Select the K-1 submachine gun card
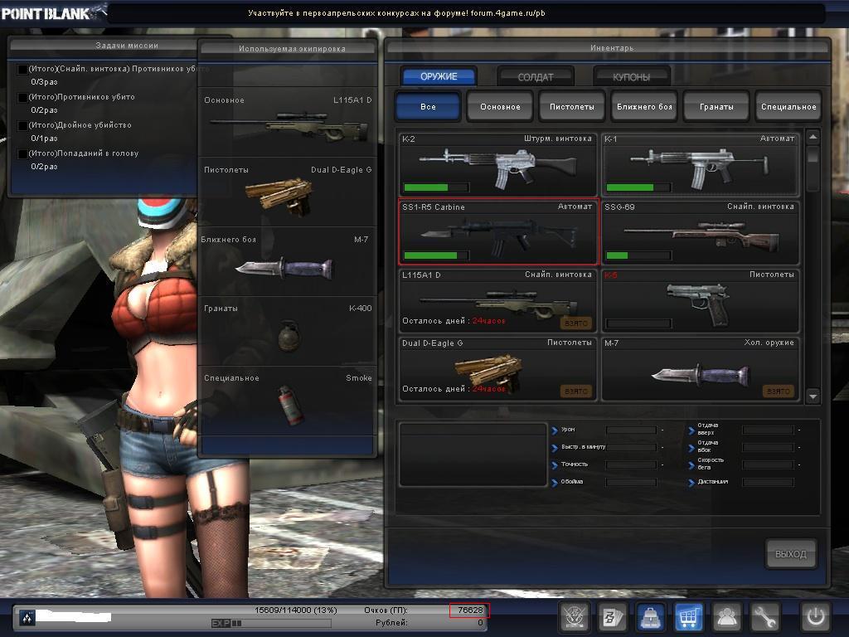Screen dimensions: 849x637 pos(700,164)
